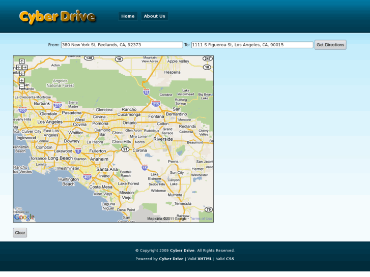370x277 pixels.
Task: Open the Terms of Use link
Action: tap(201, 219)
